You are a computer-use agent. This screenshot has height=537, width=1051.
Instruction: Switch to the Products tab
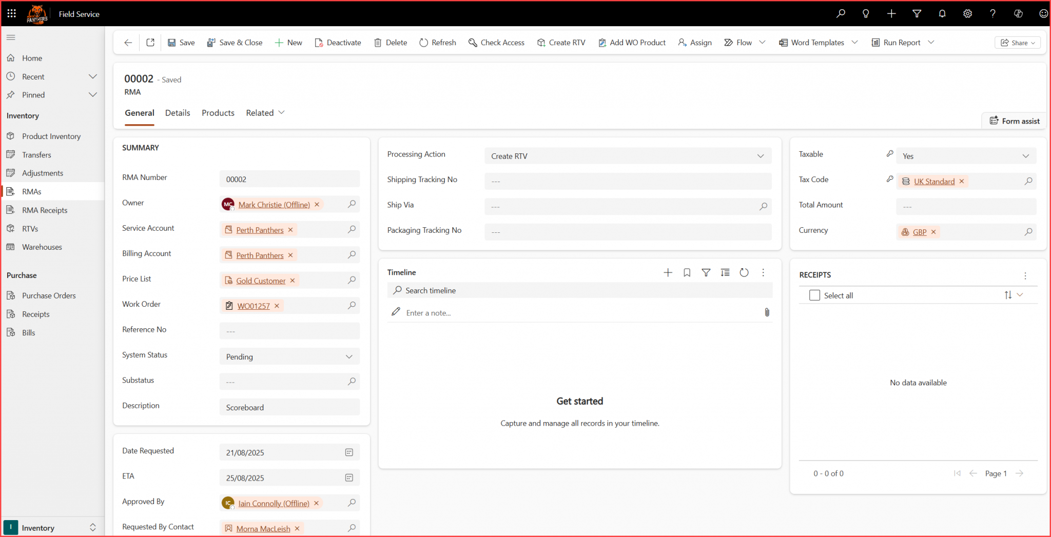[x=218, y=113]
